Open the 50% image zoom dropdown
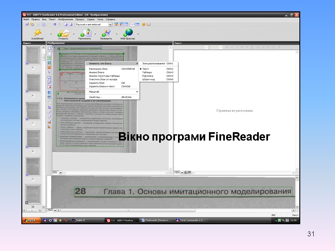335x251 pixels. click(x=61, y=172)
